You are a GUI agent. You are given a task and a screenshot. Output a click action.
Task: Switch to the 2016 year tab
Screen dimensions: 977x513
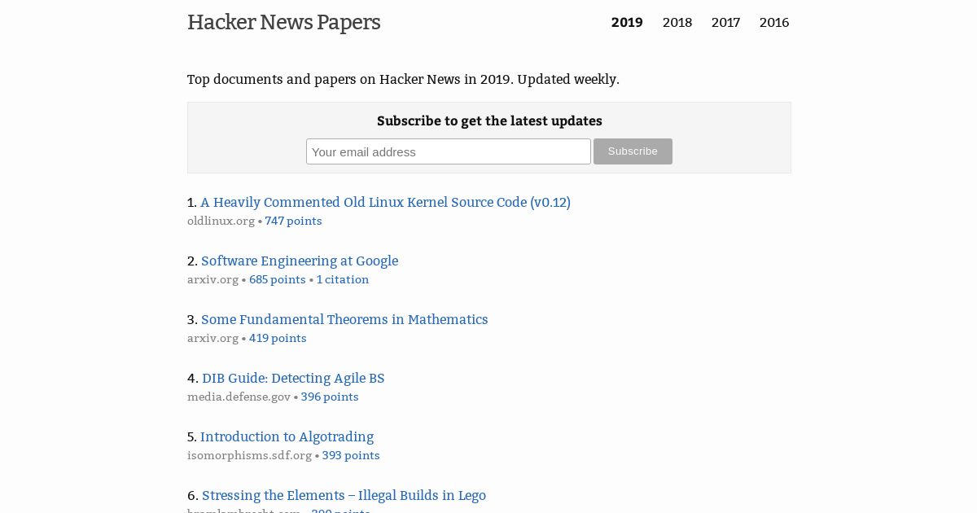point(774,23)
